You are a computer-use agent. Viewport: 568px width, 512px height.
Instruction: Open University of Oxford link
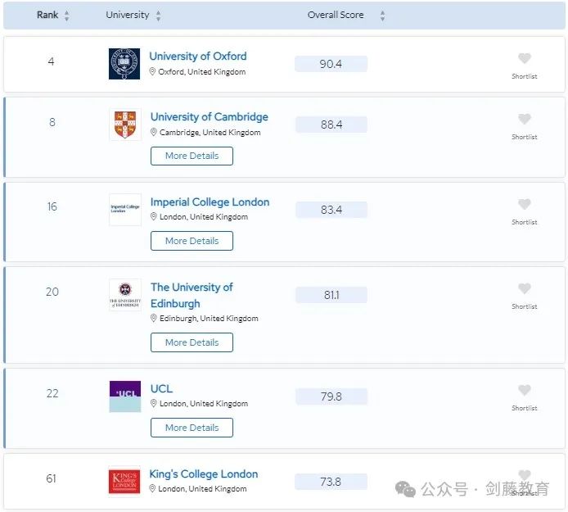(198, 57)
